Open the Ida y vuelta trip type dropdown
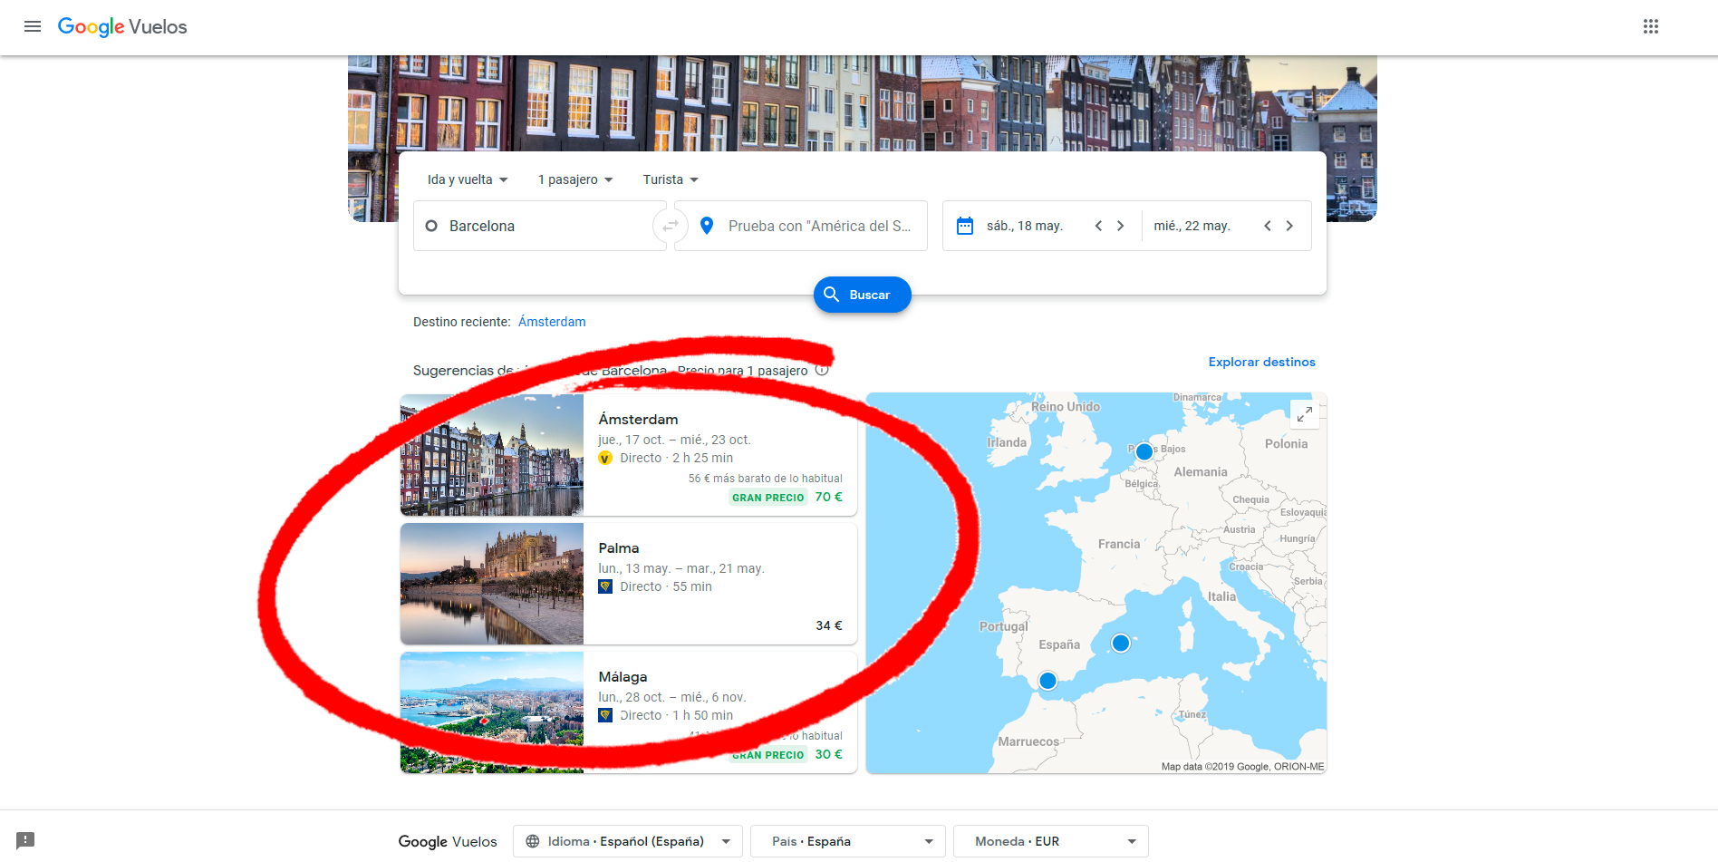Viewport: 1718px width, 862px height. click(x=468, y=179)
